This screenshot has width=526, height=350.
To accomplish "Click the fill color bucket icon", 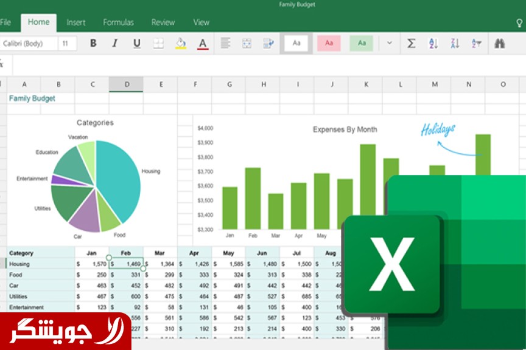I will (180, 43).
